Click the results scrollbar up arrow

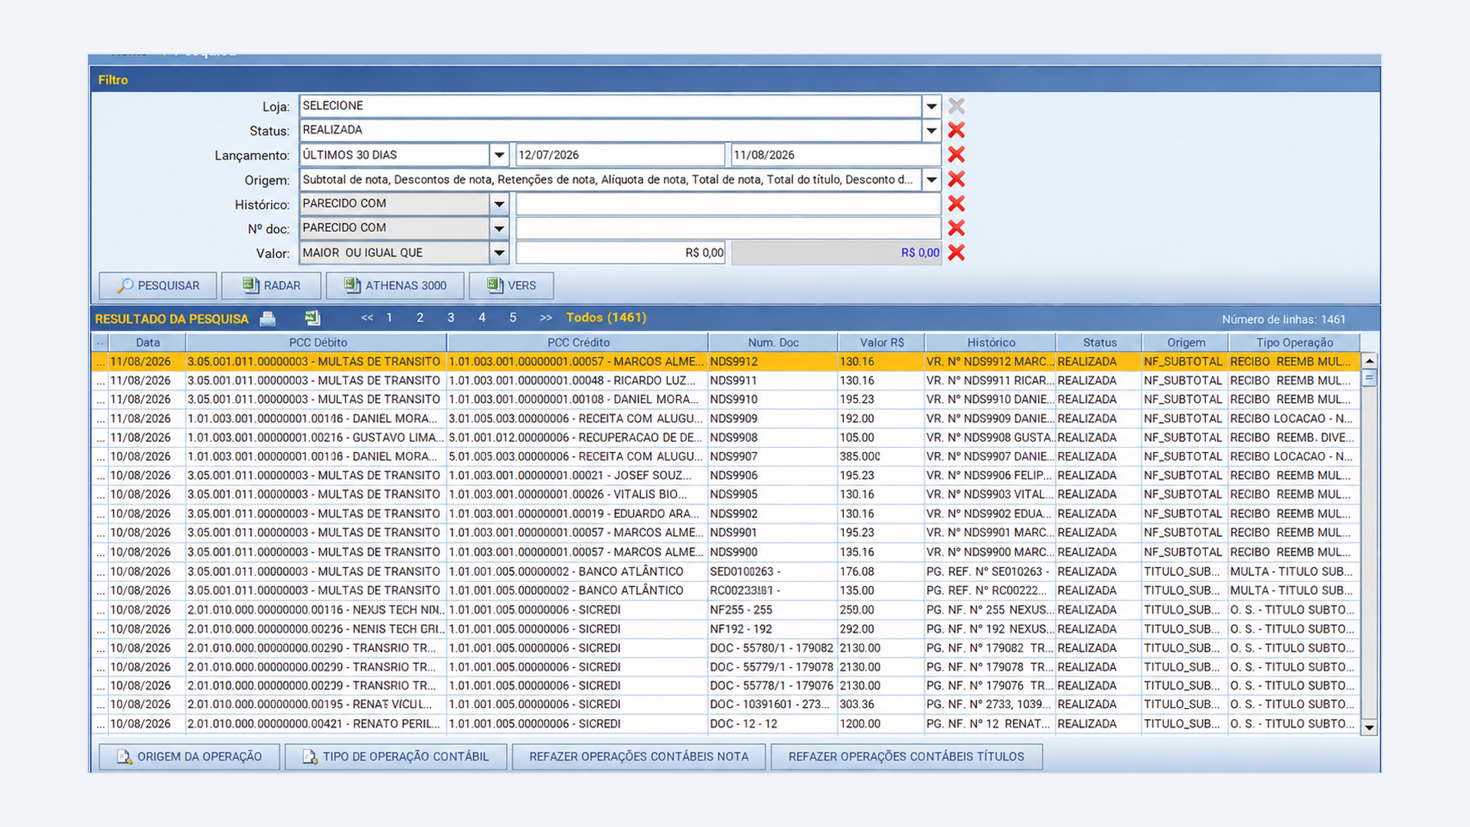[x=1369, y=361]
